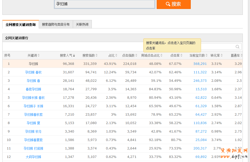250x162 pixels.
Task: Click item count 110,836 link
Action: click(x=200, y=123)
